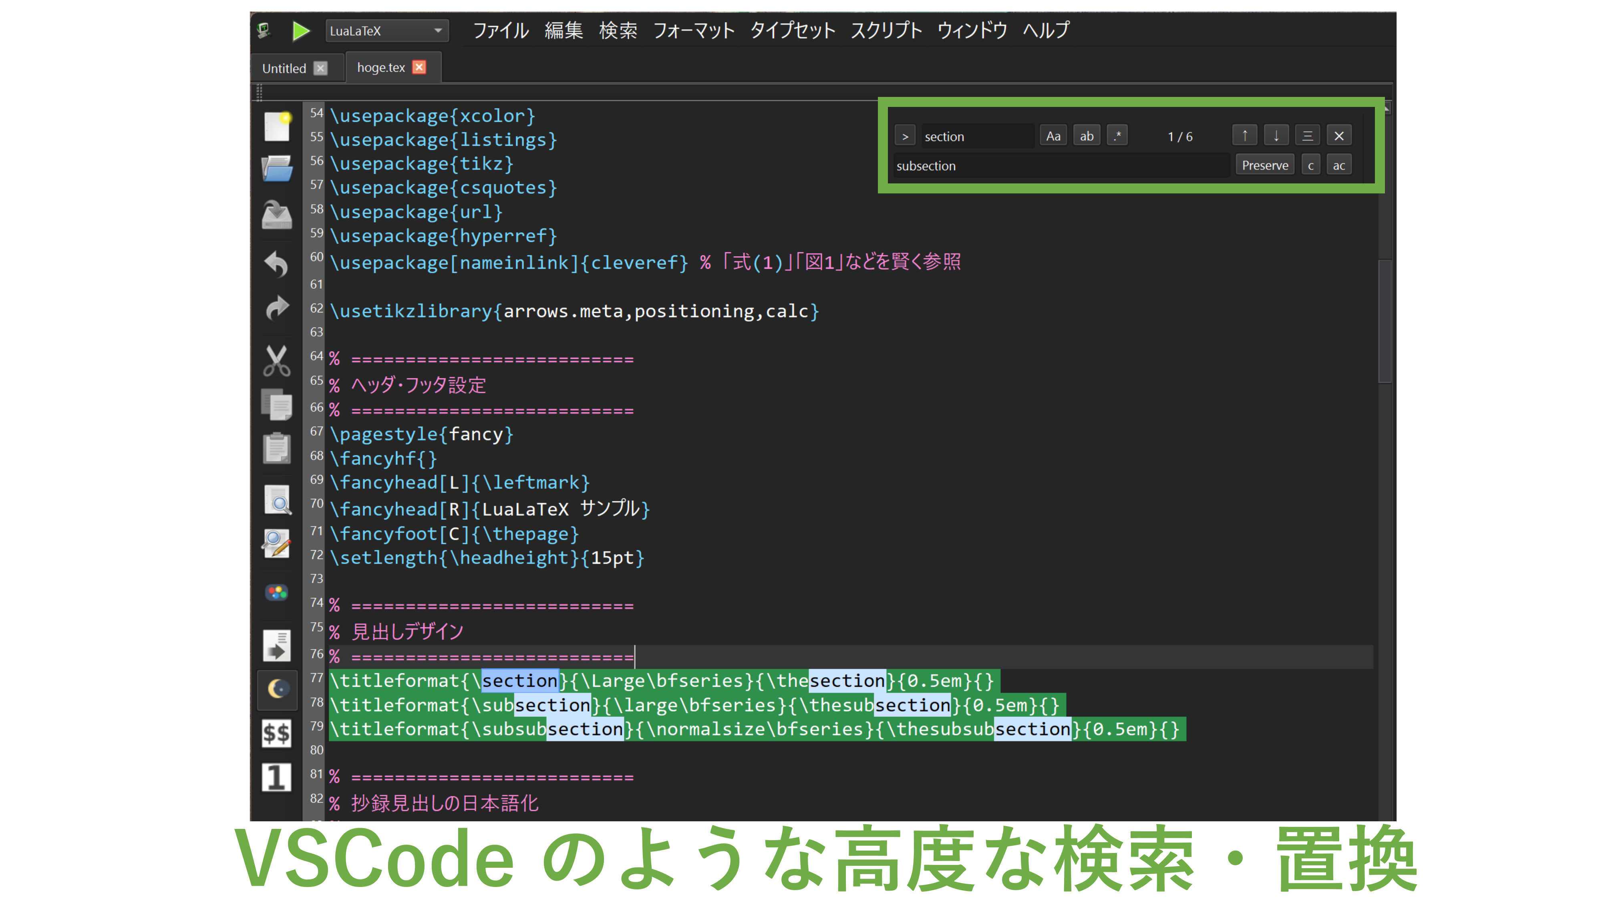Insert math mode with the $$ icon

(x=278, y=732)
